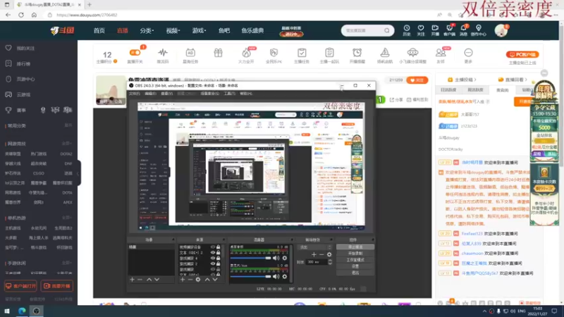Open desktop audio settings gear in OBS mixer
This screenshot has width=564, height=317.
[285, 258]
